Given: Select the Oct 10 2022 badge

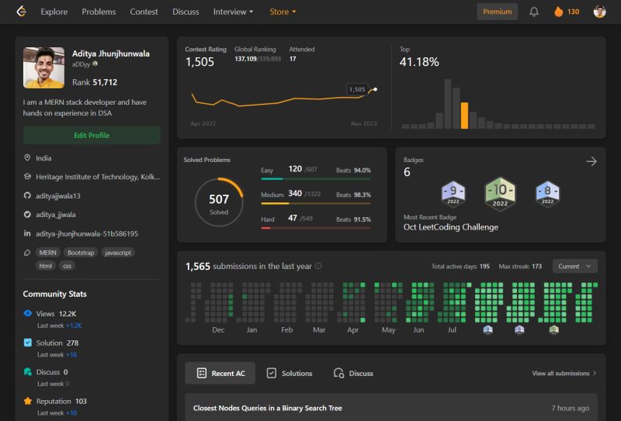Looking at the screenshot, I should pos(500,194).
